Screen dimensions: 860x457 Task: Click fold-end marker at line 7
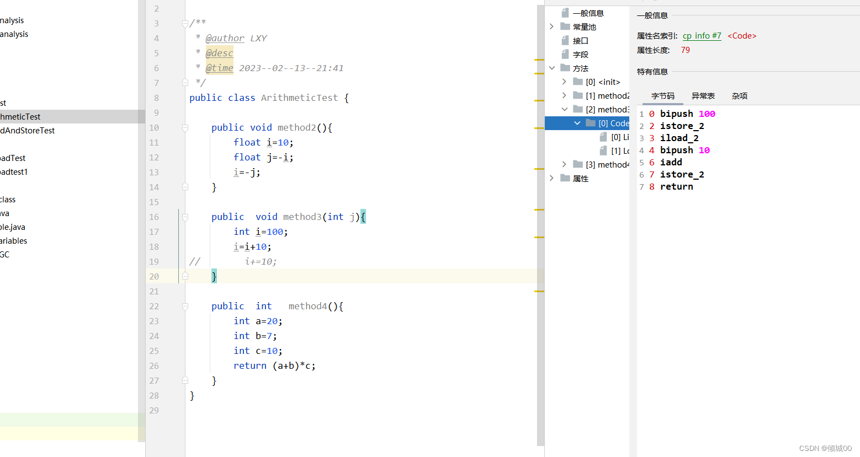pos(185,83)
